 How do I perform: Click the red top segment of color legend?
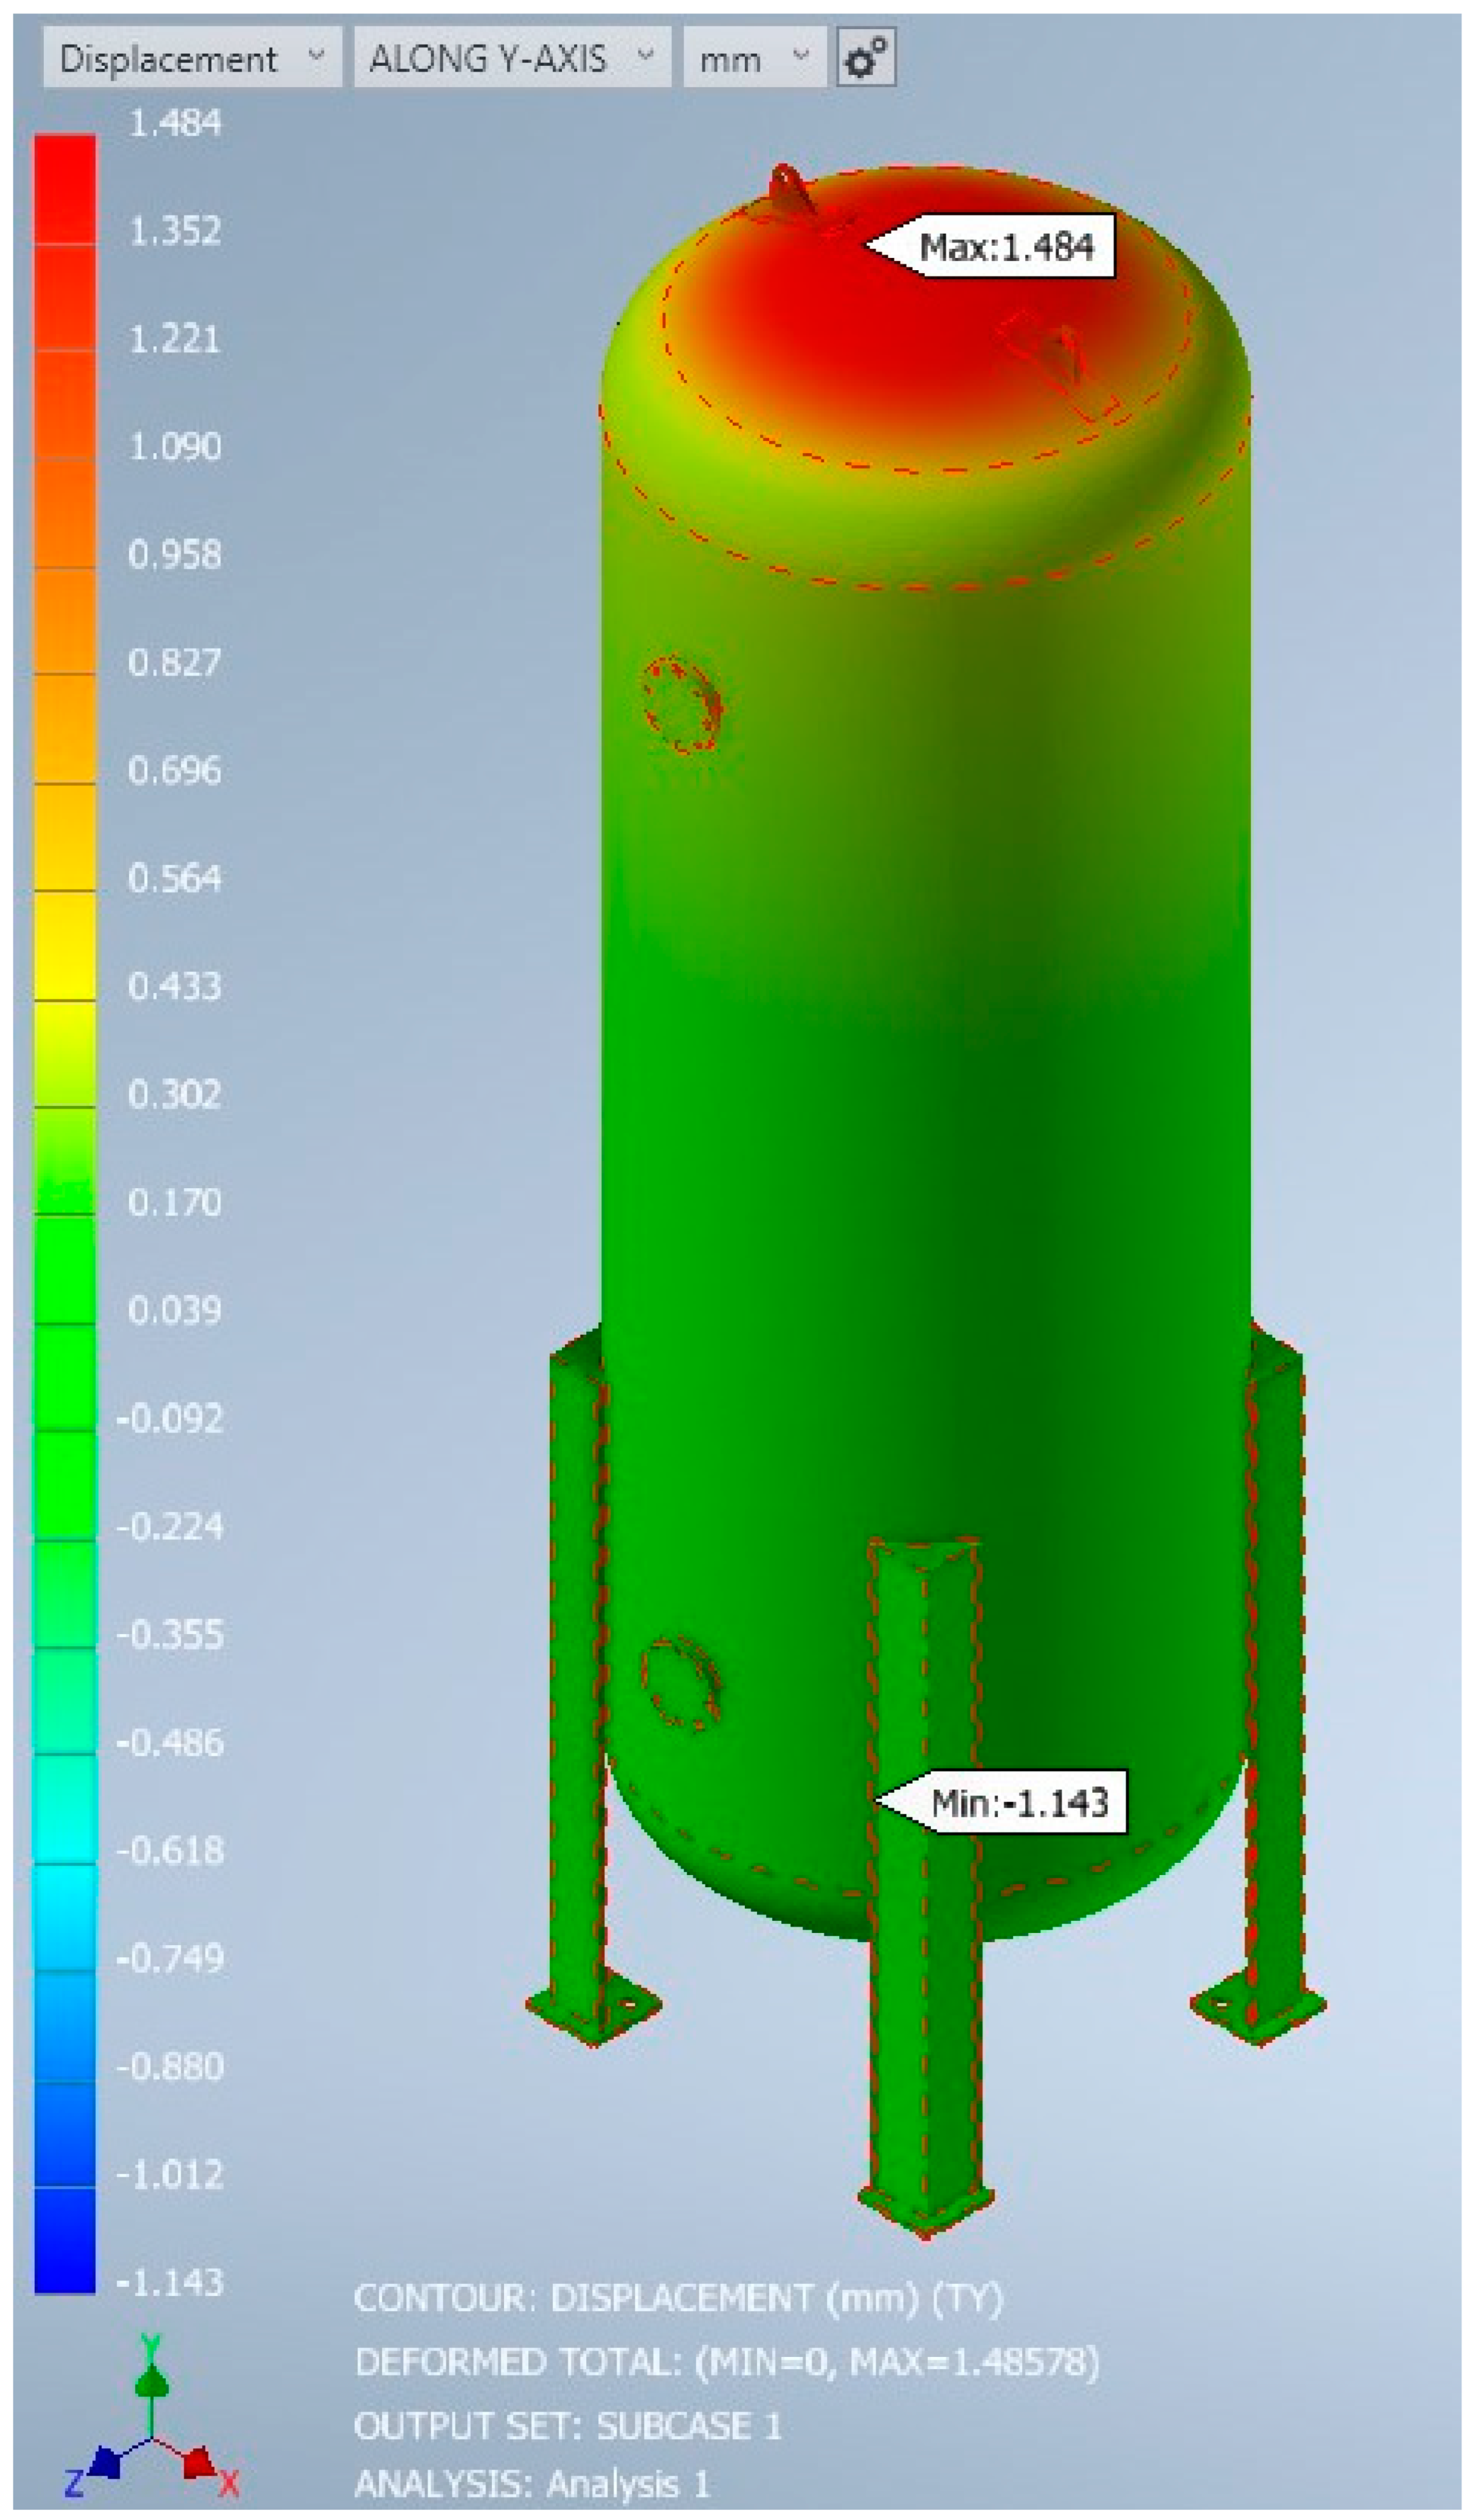(65, 190)
